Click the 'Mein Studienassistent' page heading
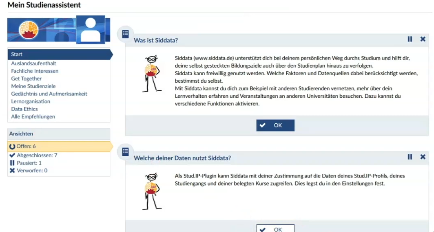This screenshot has width=434, height=232. pos(44,5)
